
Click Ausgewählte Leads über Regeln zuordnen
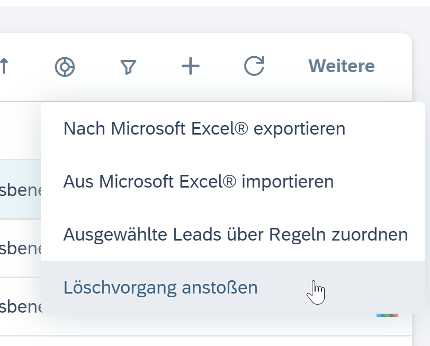point(235,234)
